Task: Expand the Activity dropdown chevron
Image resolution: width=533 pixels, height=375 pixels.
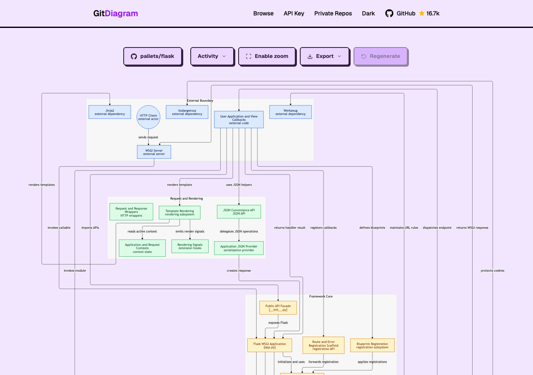Action: coord(224,56)
